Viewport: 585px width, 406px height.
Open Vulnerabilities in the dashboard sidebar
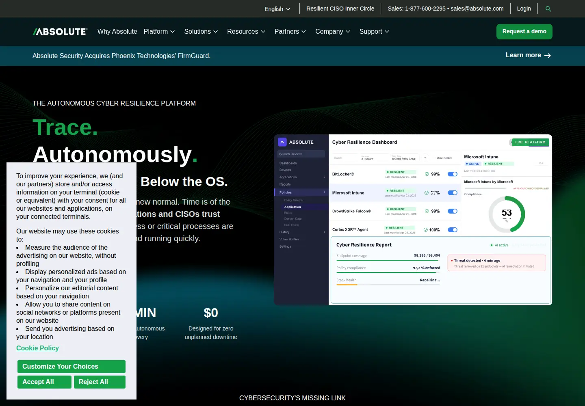click(289, 240)
